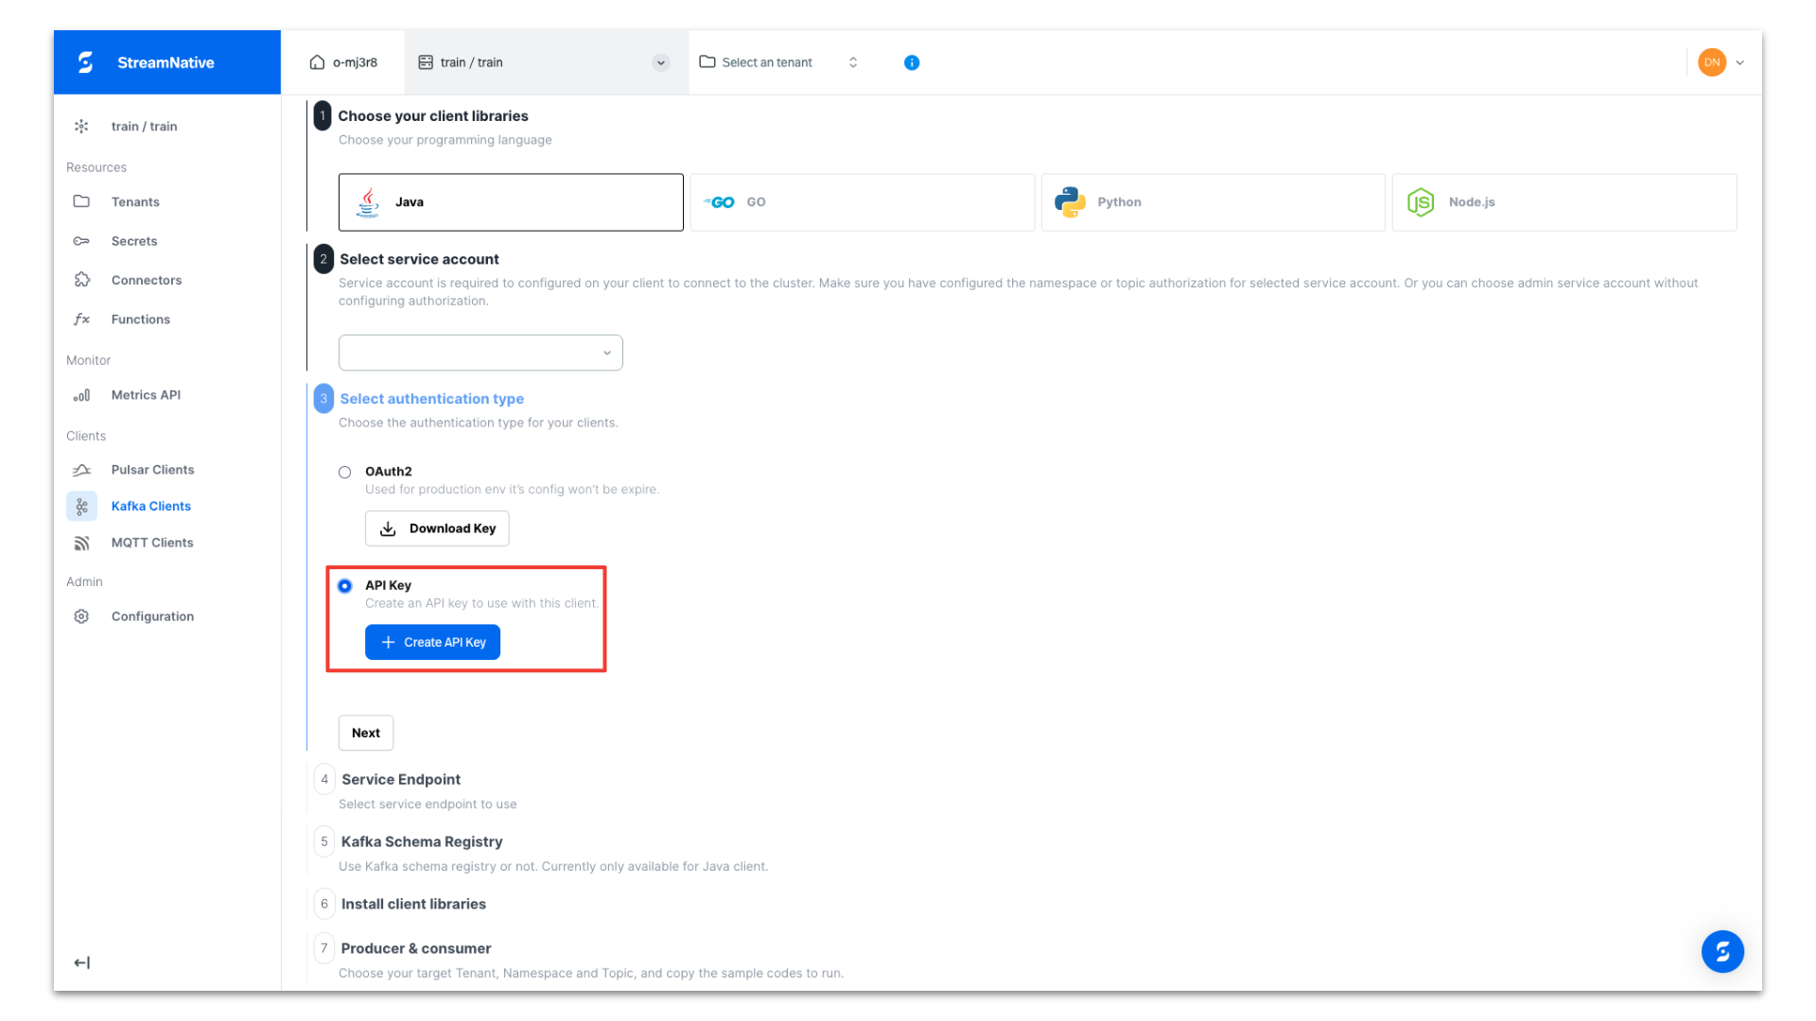Open the Select an tenant picker
1816x1021 pixels.
(766, 62)
